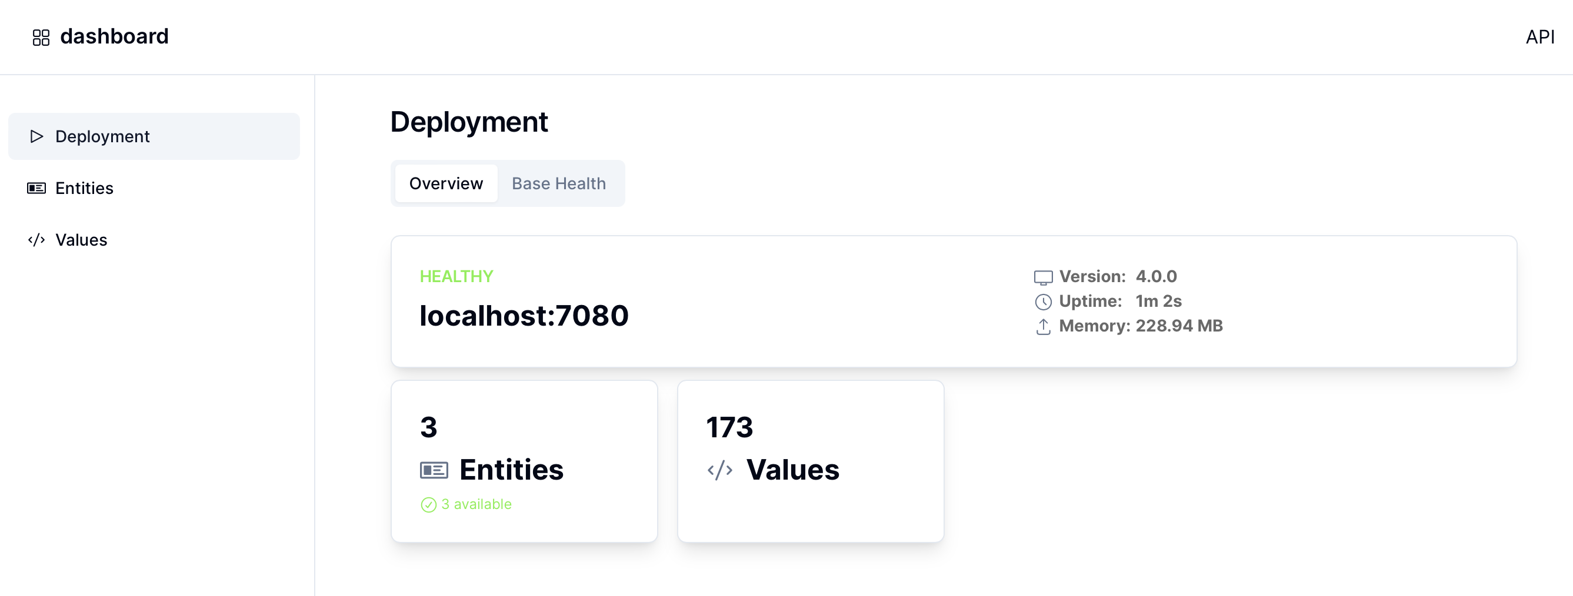The width and height of the screenshot is (1573, 596).
Task: Click the Entities card icon in sidebar
Action: tap(36, 188)
